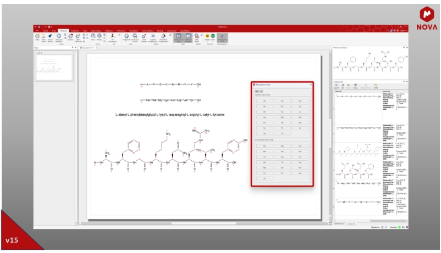Open the Molecule ribbon tab
The image size is (441, 253).
[63, 30]
